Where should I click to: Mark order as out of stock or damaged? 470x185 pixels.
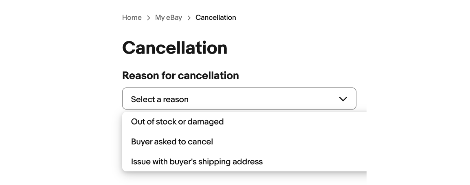[177, 121]
